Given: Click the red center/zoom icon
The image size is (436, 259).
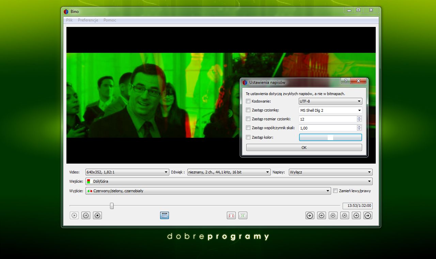Looking at the screenshot, I should tap(231, 215).
